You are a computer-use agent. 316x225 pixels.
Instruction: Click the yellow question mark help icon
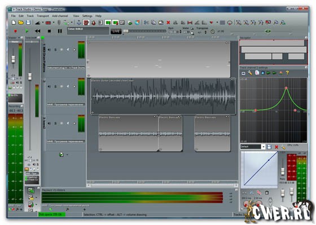click(287, 73)
